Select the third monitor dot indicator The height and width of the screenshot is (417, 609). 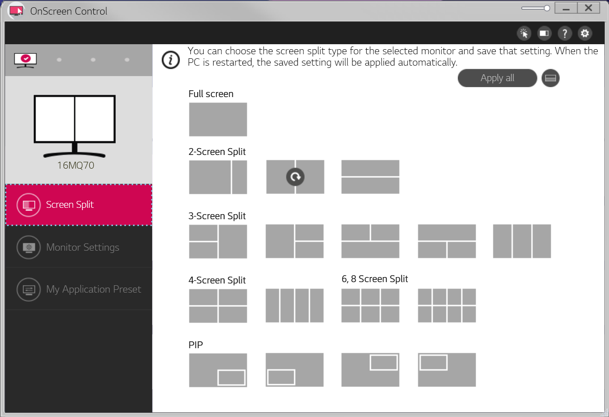[x=93, y=60]
